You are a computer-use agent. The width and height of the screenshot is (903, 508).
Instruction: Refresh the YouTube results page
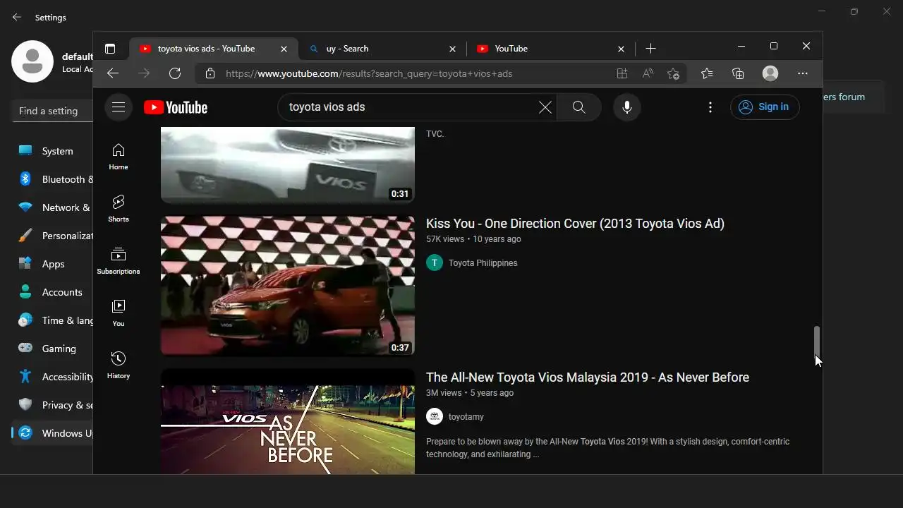(x=175, y=73)
